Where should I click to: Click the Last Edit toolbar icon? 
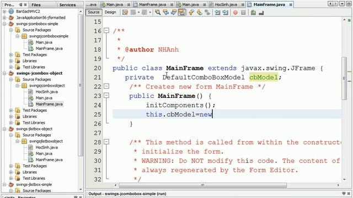125,12
